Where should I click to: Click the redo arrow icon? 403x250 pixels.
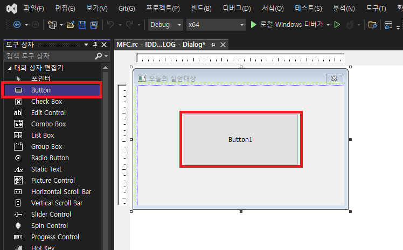click(x=129, y=24)
